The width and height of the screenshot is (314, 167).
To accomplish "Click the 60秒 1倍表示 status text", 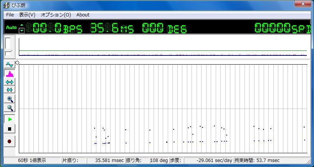I will tap(32, 161).
